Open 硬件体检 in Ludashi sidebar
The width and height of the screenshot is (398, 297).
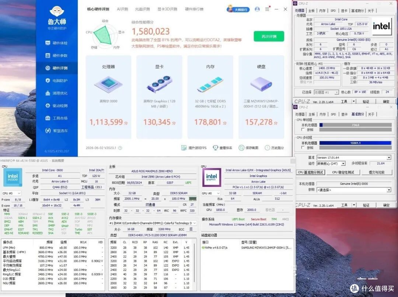coord(56,43)
